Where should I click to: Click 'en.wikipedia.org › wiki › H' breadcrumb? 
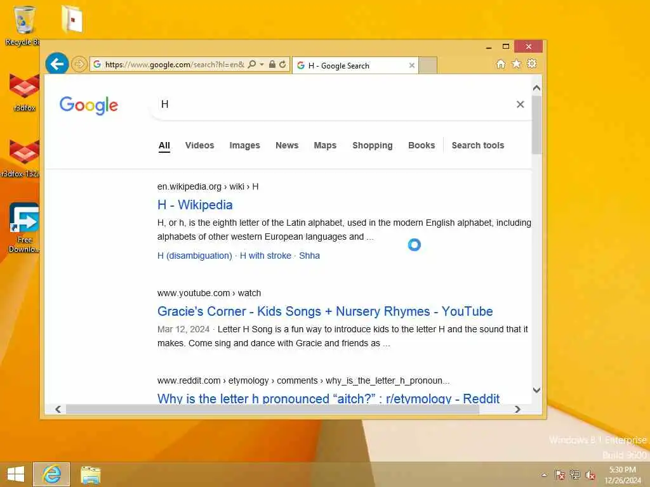(x=208, y=187)
